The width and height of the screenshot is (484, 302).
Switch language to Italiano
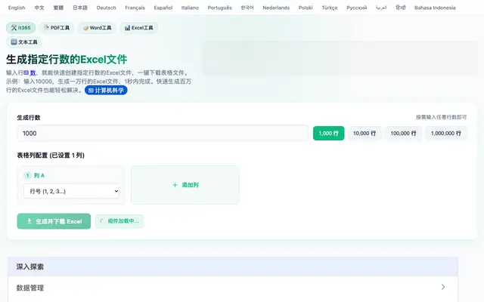pyautogui.click(x=190, y=8)
